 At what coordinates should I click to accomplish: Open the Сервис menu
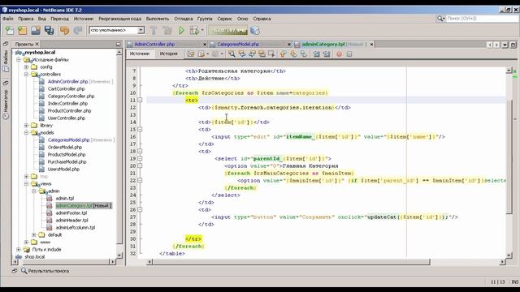[x=224, y=19]
